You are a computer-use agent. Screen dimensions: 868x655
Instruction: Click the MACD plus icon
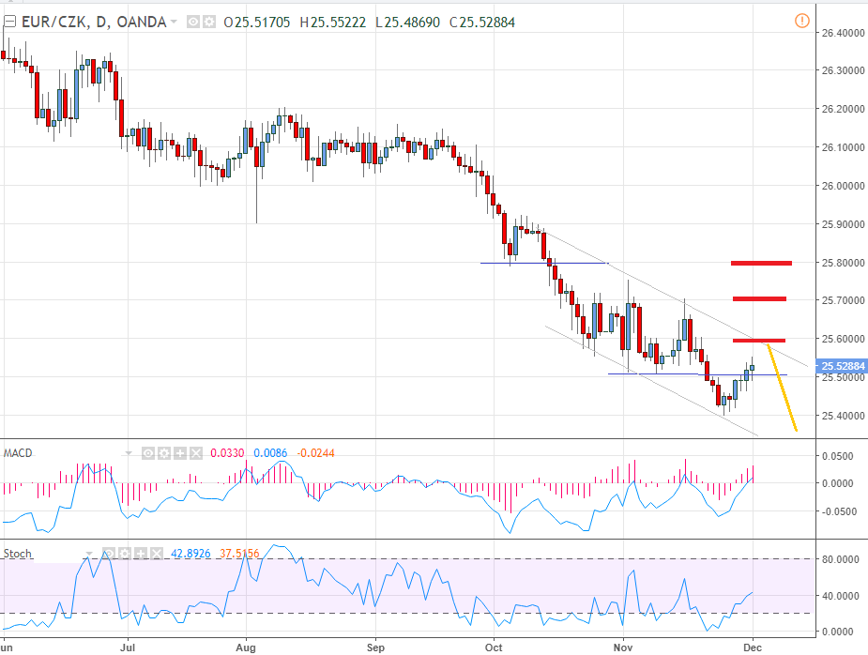coord(180,453)
